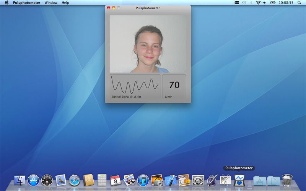Click the "Optical Signal @ 15 fps" label

point(127,97)
